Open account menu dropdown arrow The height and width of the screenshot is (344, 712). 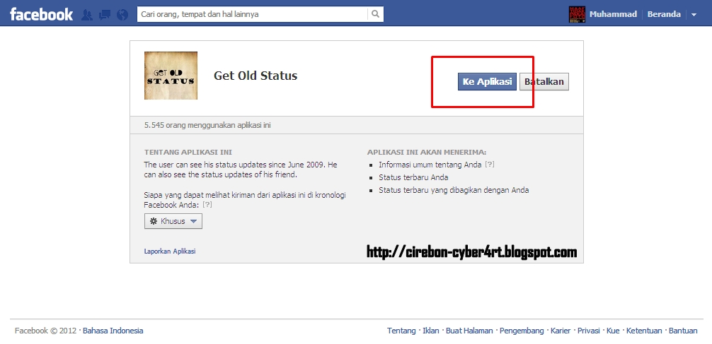tap(694, 15)
